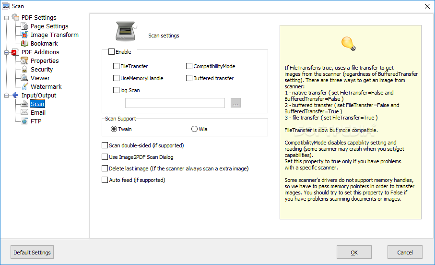The width and height of the screenshot is (435, 265).
Task: Click the log file browse button
Action: pos(236,103)
